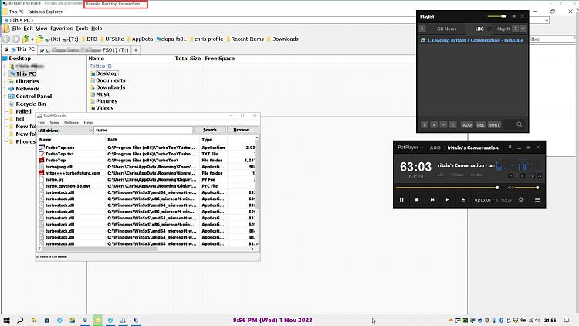Image resolution: width=579 pixels, height=326 pixels.
Task: Click the PotPlayer eject/open file icon
Action: point(463,199)
